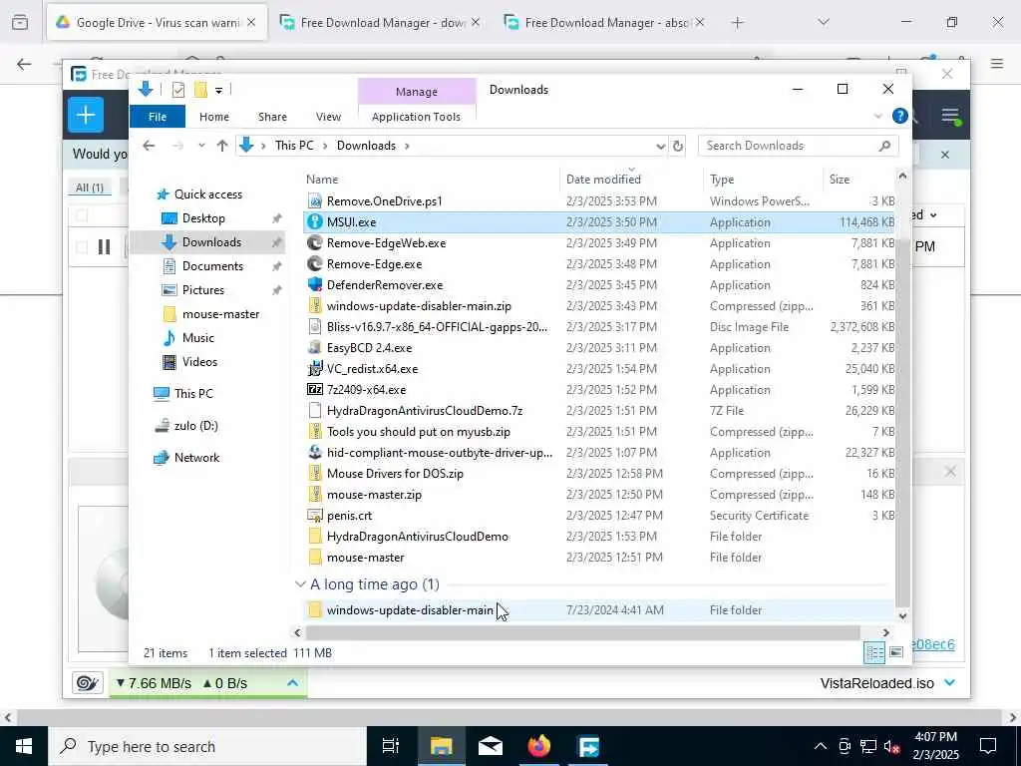Click the search magnifier in Search Downloads

click(x=884, y=146)
